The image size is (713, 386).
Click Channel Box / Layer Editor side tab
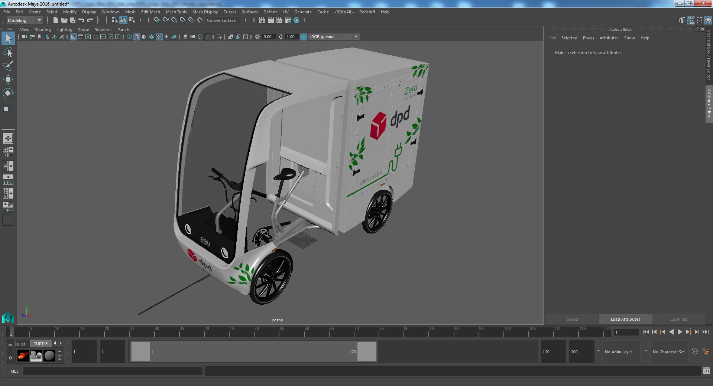point(709,55)
